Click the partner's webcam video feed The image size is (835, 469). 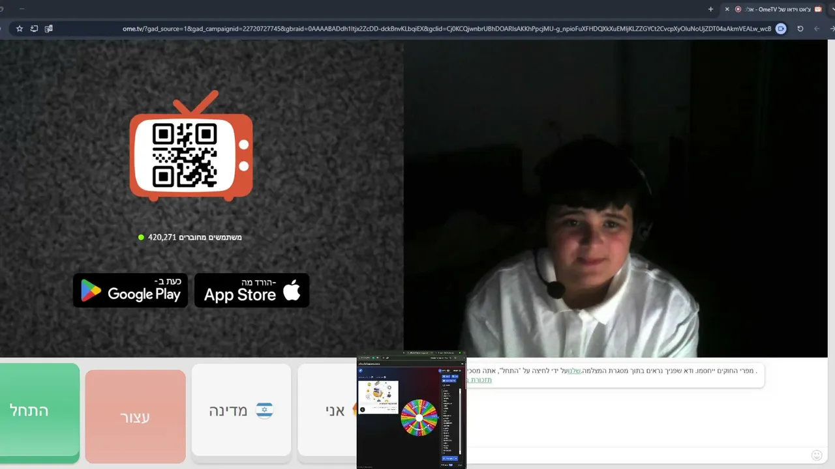click(615, 199)
